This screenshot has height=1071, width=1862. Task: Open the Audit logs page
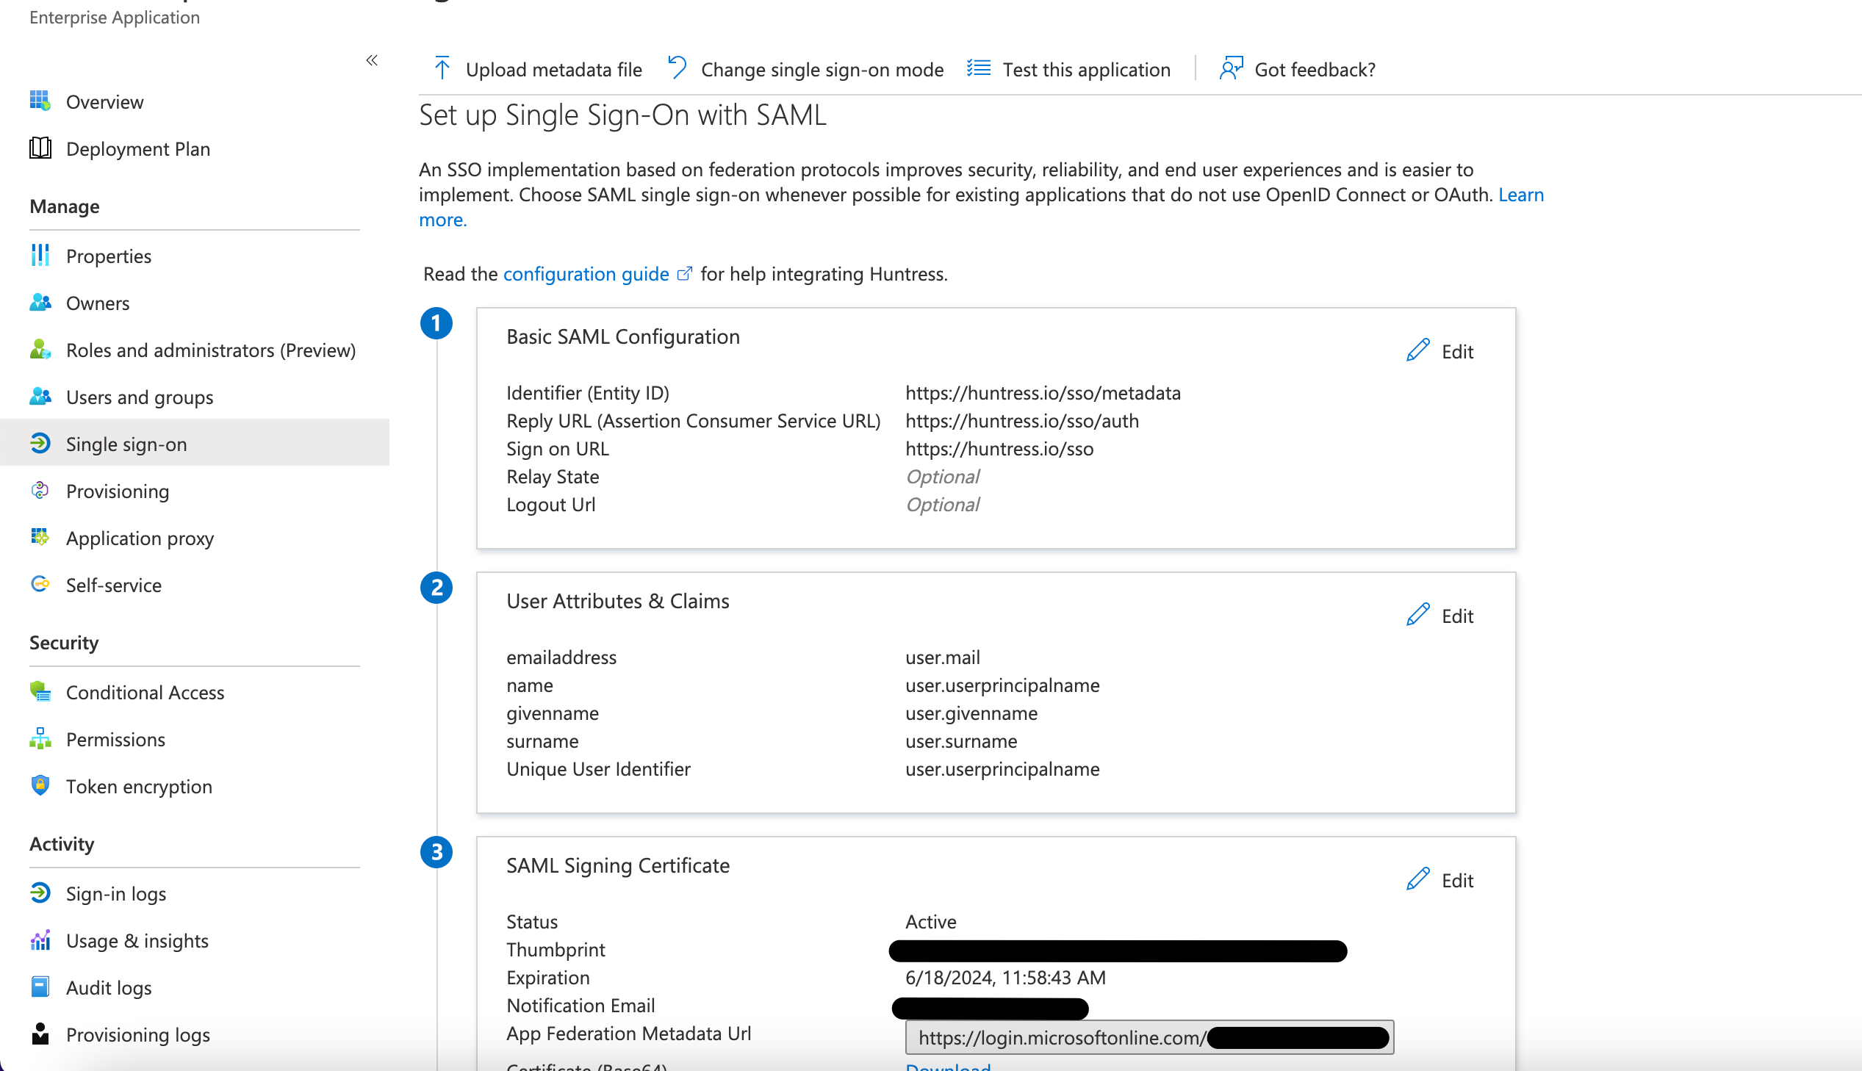(x=109, y=987)
